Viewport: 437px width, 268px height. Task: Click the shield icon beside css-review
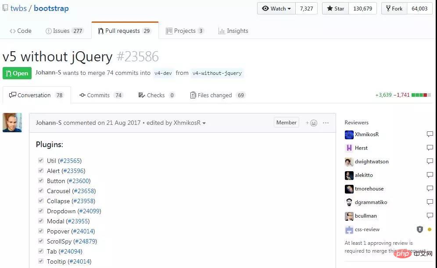click(420, 229)
